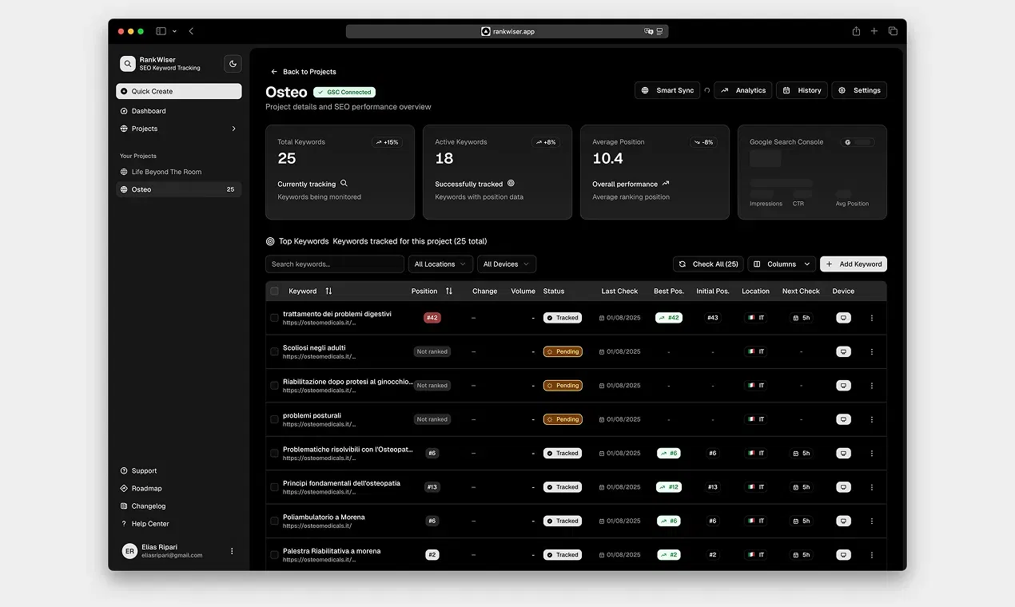
Task: Open a new browser tab plus icon
Action: (874, 31)
